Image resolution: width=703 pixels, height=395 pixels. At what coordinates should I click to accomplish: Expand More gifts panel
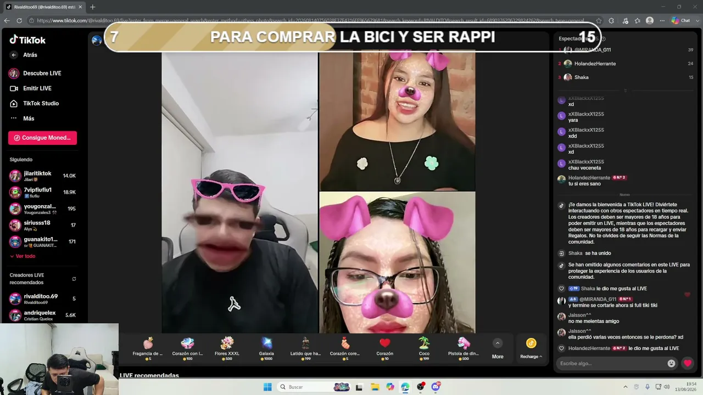[498, 349]
